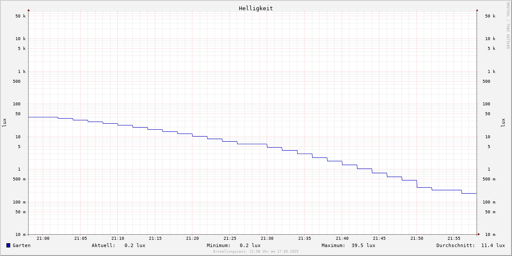Click the 50 k label on right axis
The image size is (512, 256).
(490, 16)
